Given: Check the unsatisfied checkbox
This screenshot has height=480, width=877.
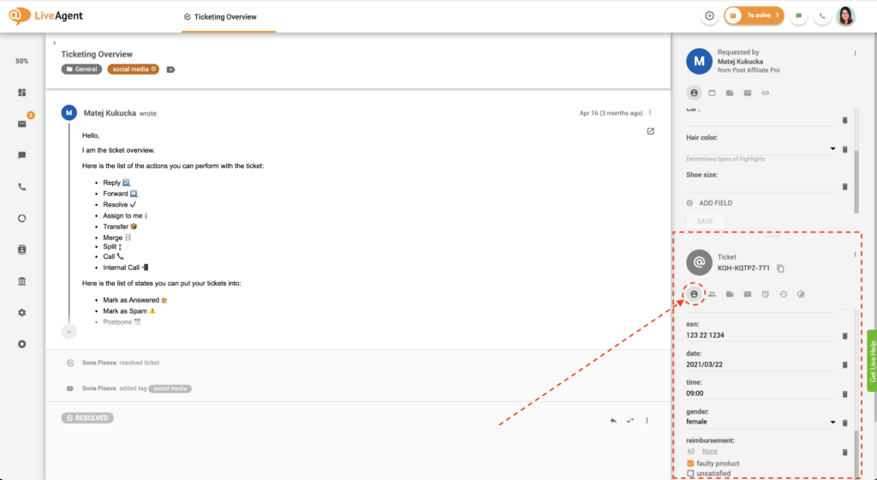Looking at the screenshot, I should click(690, 473).
